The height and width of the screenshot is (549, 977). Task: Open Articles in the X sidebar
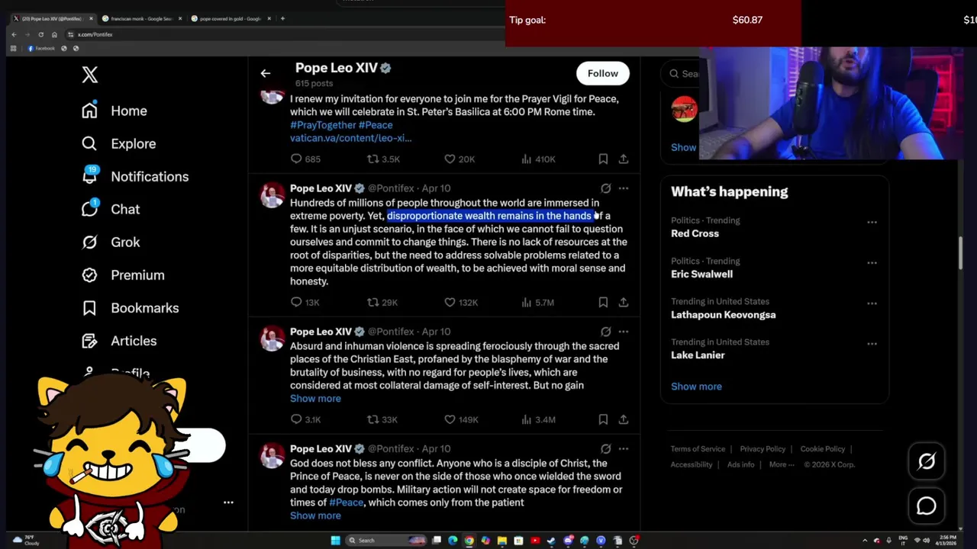coord(119,340)
